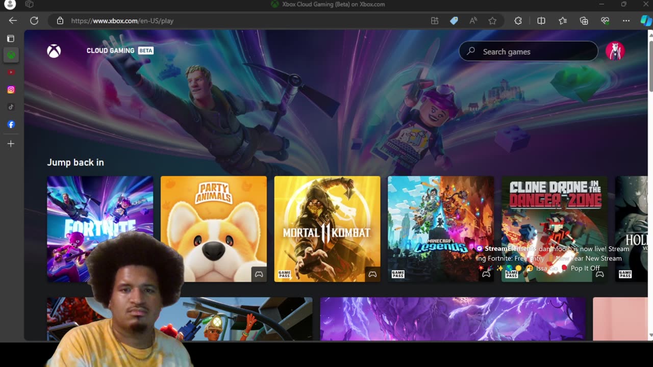Focus the Search games field

(529, 51)
